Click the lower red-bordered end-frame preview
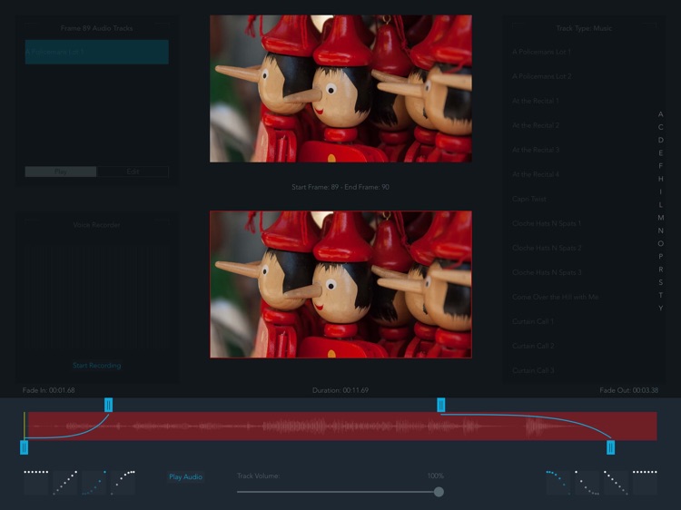 pos(340,285)
